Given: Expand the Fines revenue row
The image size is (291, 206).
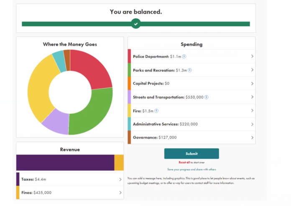Looking at the screenshot, I should (x=120, y=193).
